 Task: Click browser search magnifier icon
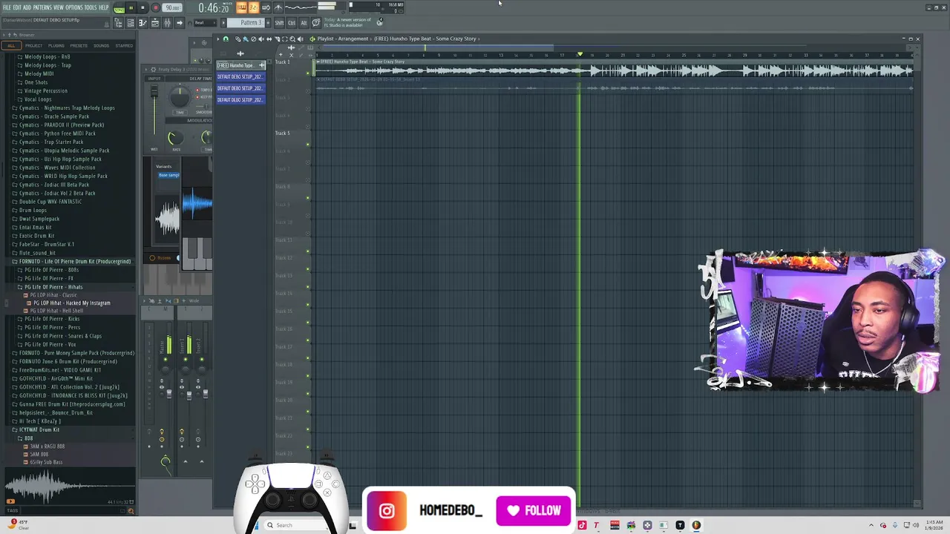(x=131, y=510)
